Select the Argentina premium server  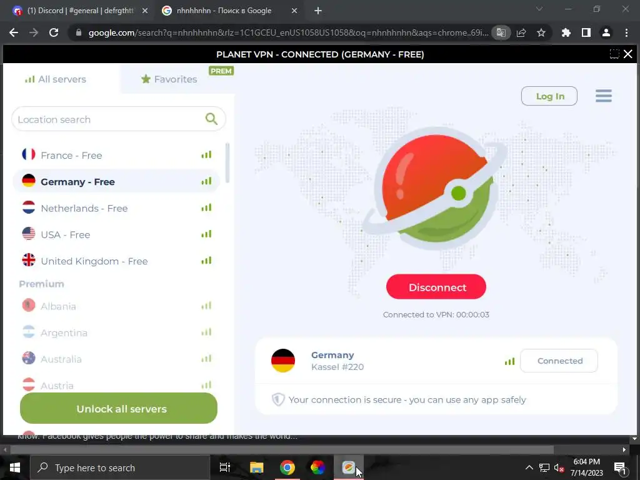(x=116, y=332)
